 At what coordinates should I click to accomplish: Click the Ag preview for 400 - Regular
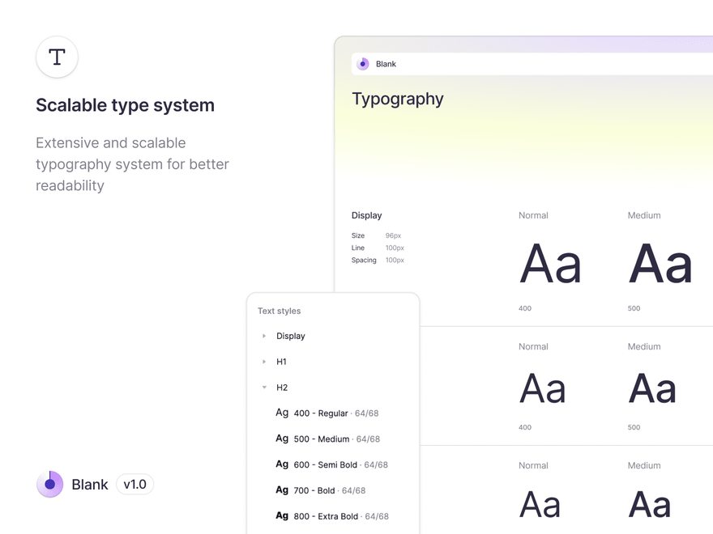(282, 413)
